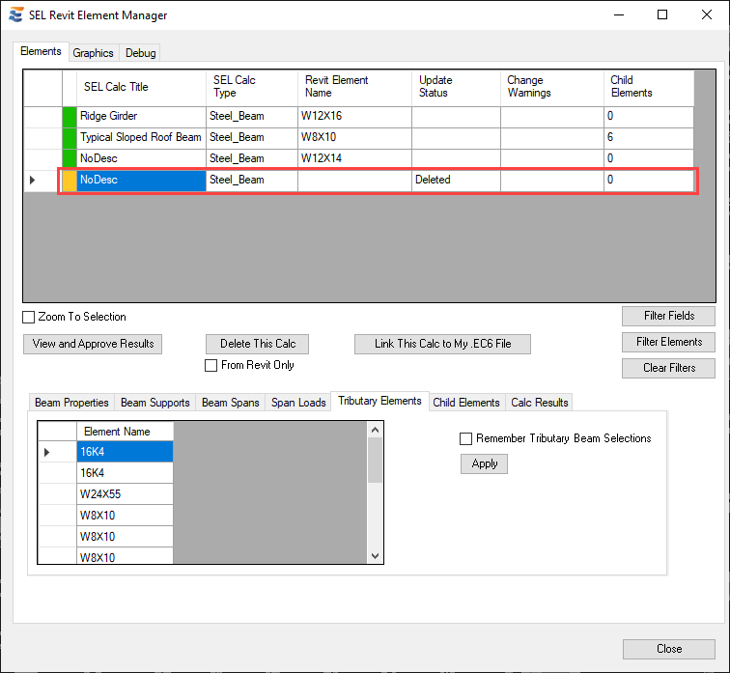Click yellow status swatch of Deleted row
Image resolution: width=730 pixels, height=673 pixels.
coord(70,182)
